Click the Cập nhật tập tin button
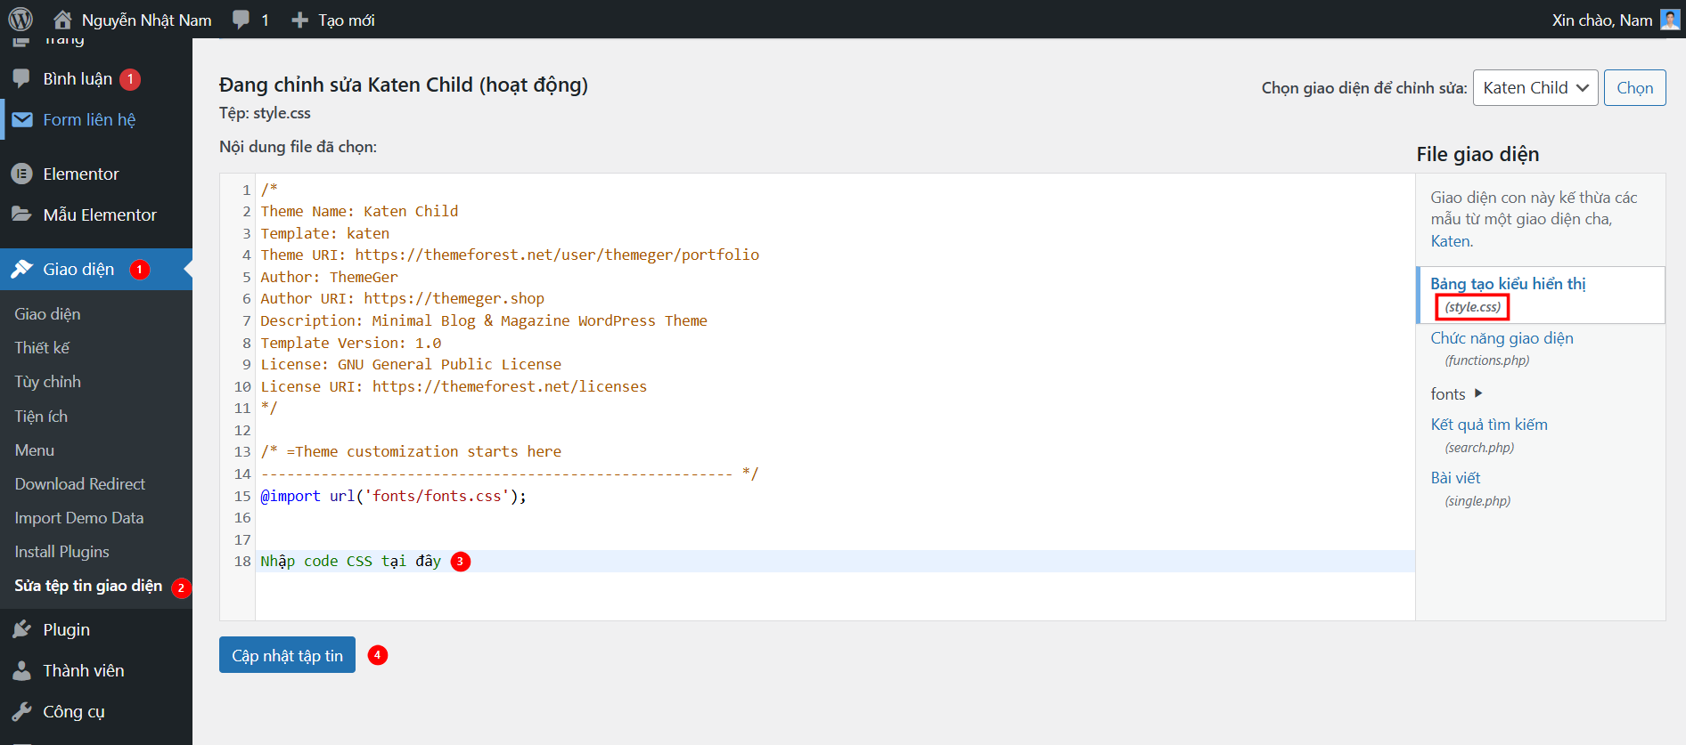The image size is (1686, 745). (x=287, y=655)
